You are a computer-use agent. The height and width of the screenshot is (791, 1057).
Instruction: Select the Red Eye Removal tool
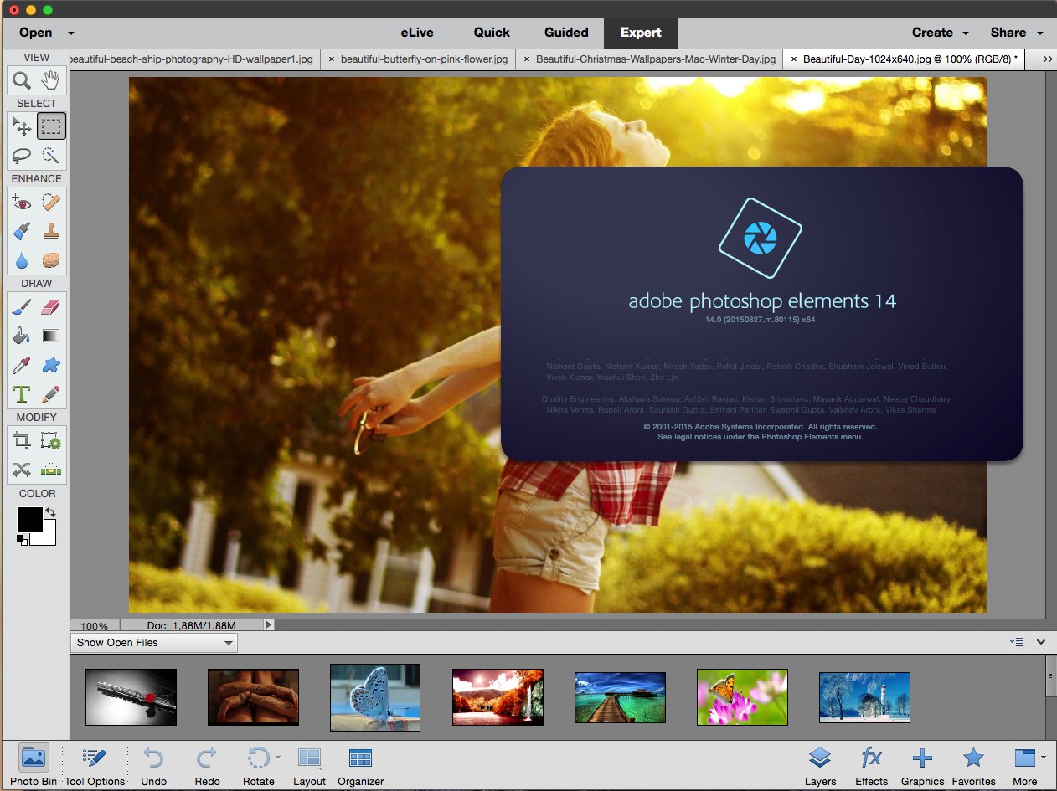click(22, 202)
